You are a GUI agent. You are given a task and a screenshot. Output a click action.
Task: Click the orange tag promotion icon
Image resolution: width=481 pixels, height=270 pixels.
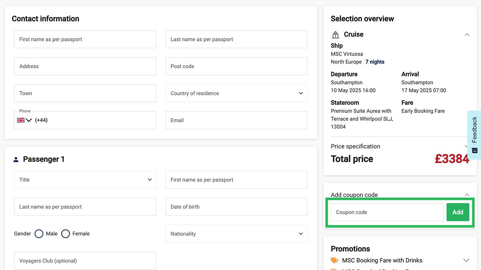coord(334,260)
